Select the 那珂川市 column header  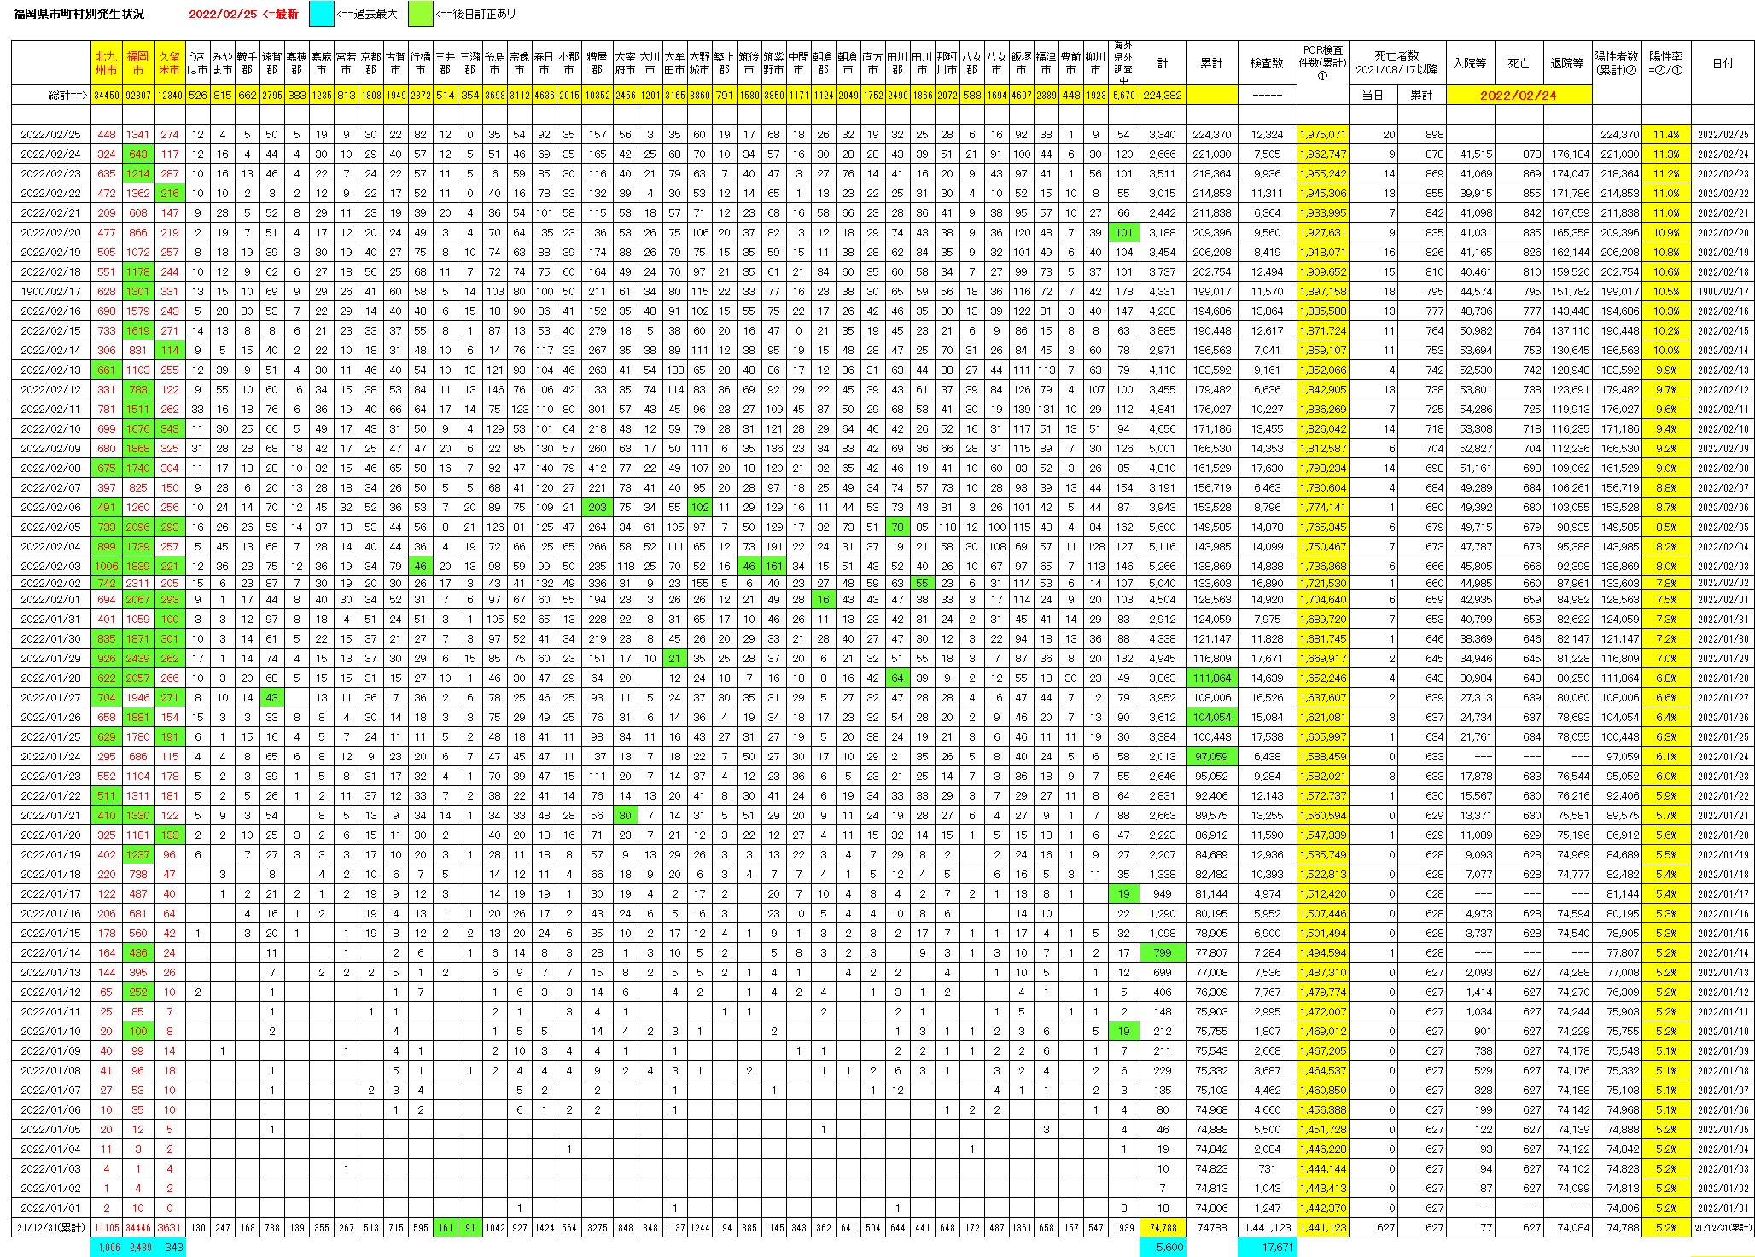pyautogui.click(x=947, y=63)
